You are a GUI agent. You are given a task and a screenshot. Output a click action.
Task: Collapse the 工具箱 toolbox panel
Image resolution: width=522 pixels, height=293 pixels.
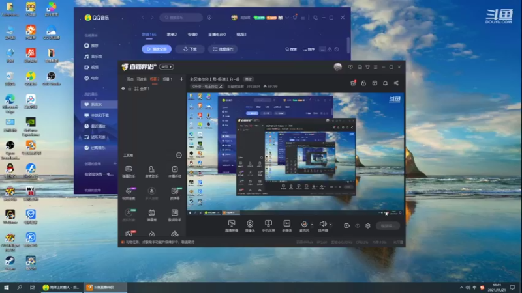[179, 155]
